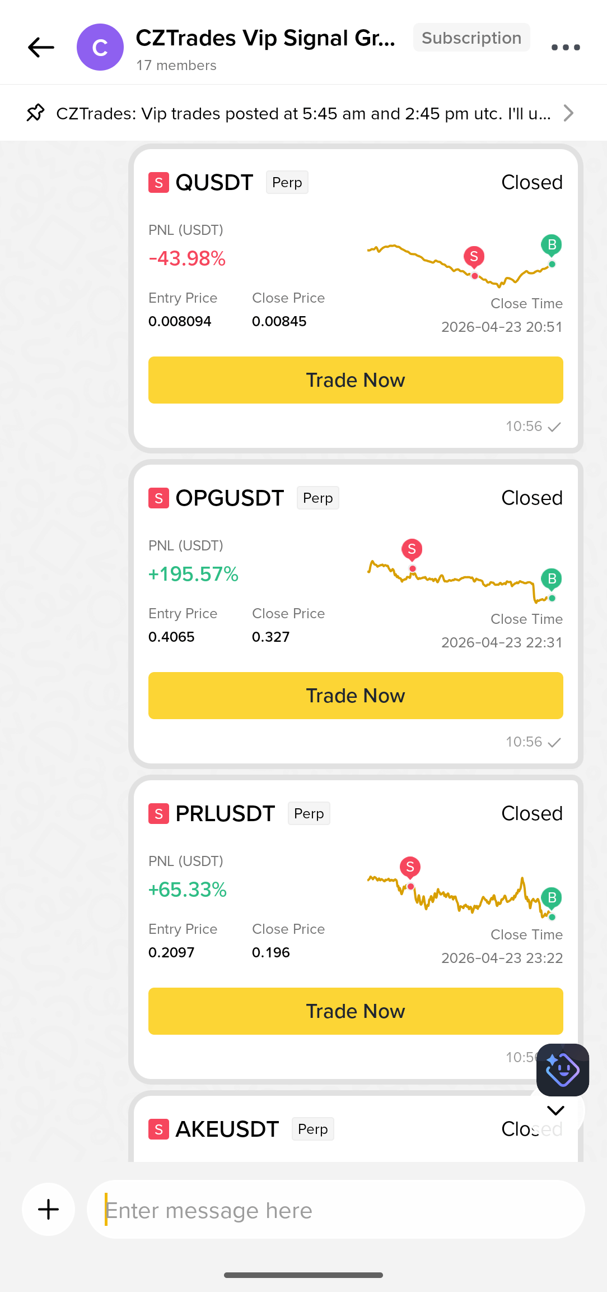Image resolution: width=607 pixels, height=1292 pixels.
Task: Tap the red S badge beside PRLUSDT
Action: tap(158, 813)
